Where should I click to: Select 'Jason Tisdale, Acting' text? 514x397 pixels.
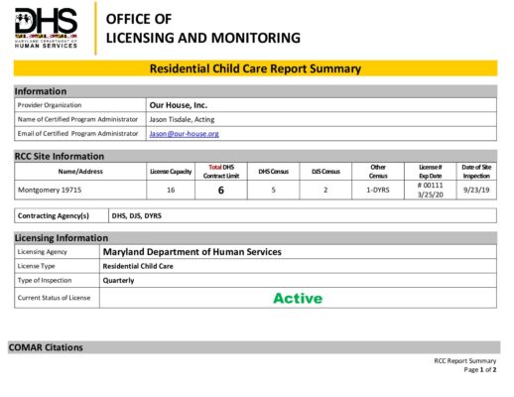point(182,119)
